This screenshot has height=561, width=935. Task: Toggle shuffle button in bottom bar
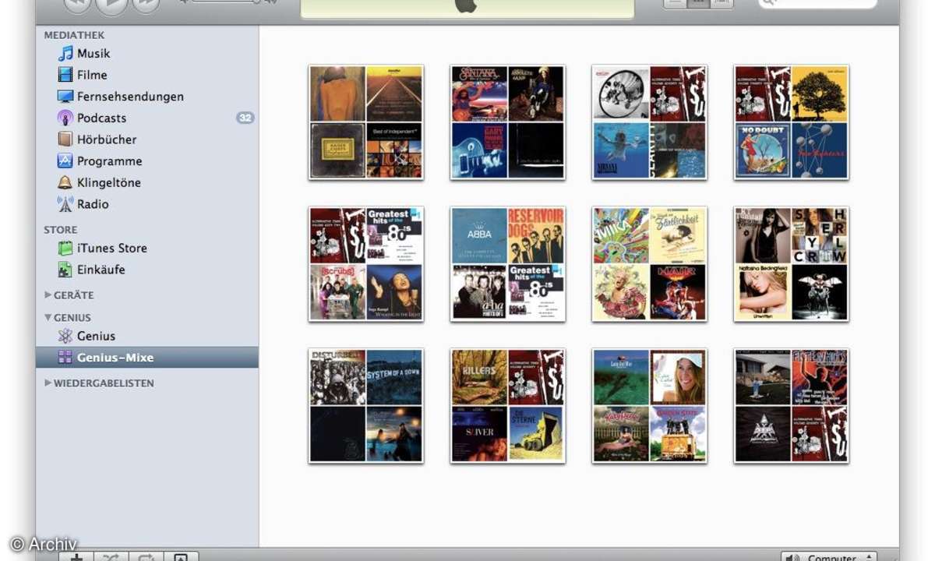coord(111,556)
